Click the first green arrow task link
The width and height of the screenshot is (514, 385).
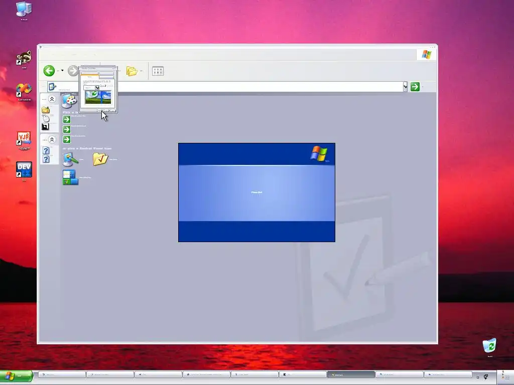click(x=67, y=119)
